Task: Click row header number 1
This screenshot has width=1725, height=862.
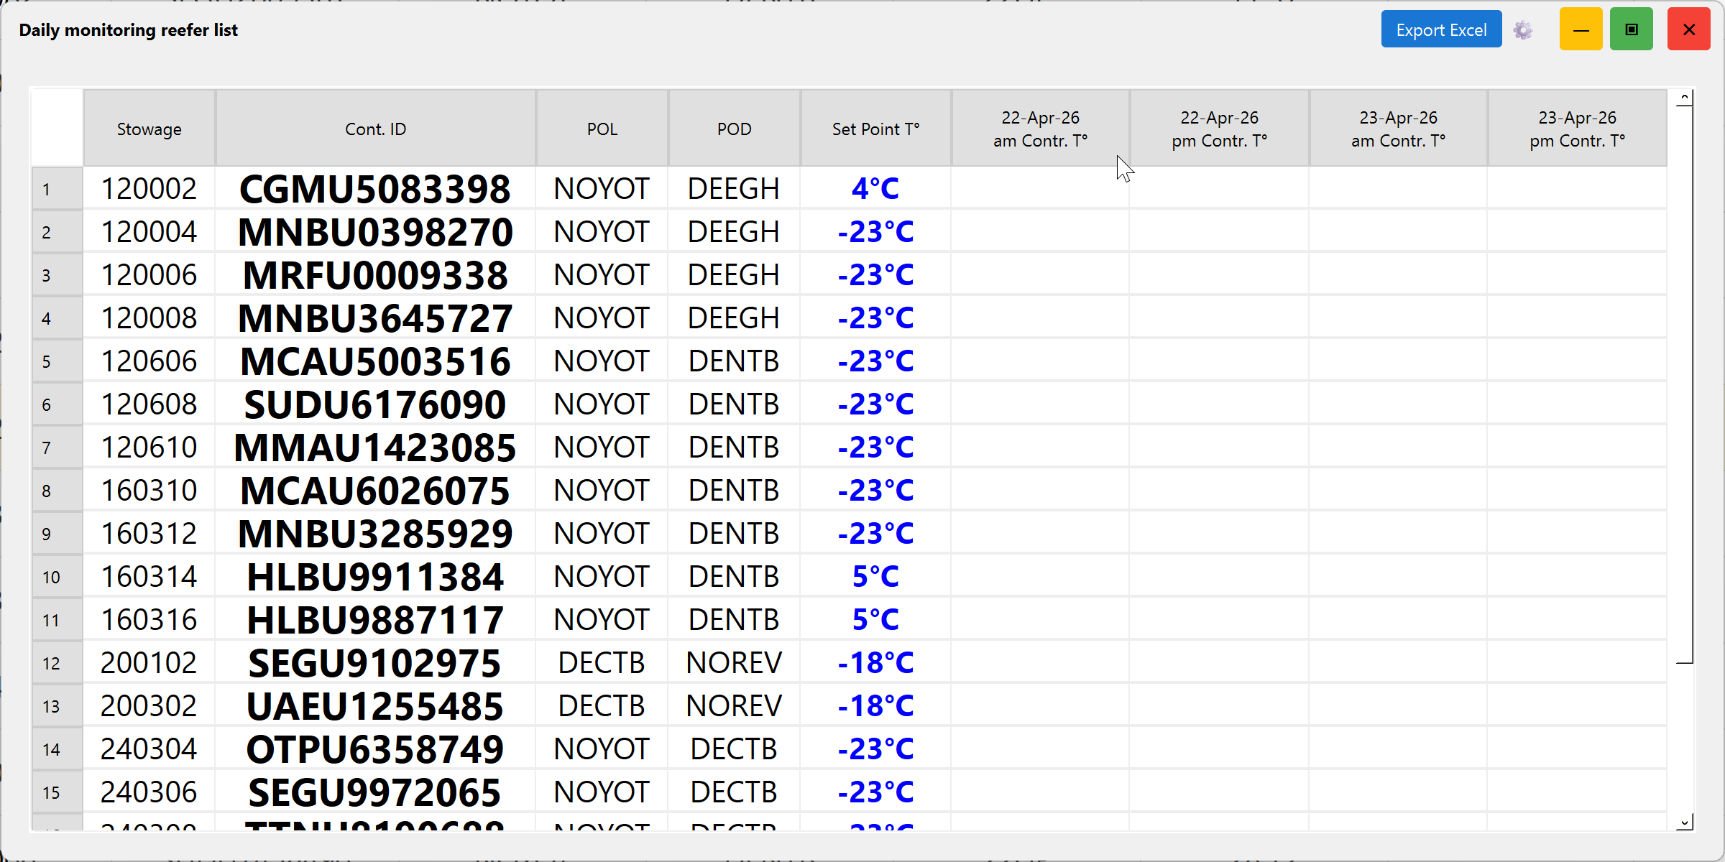Action: point(57,189)
